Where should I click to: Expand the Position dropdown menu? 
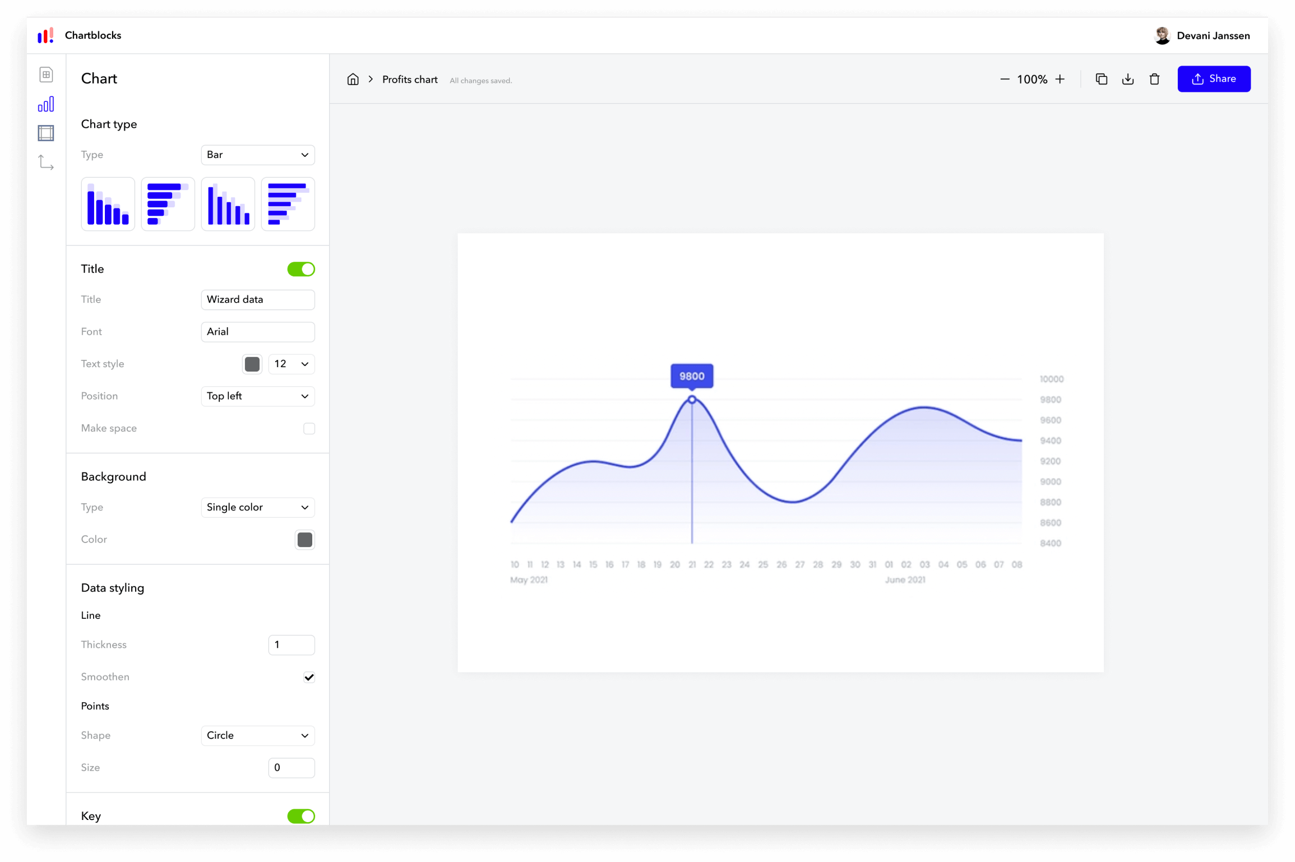click(x=257, y=395)
